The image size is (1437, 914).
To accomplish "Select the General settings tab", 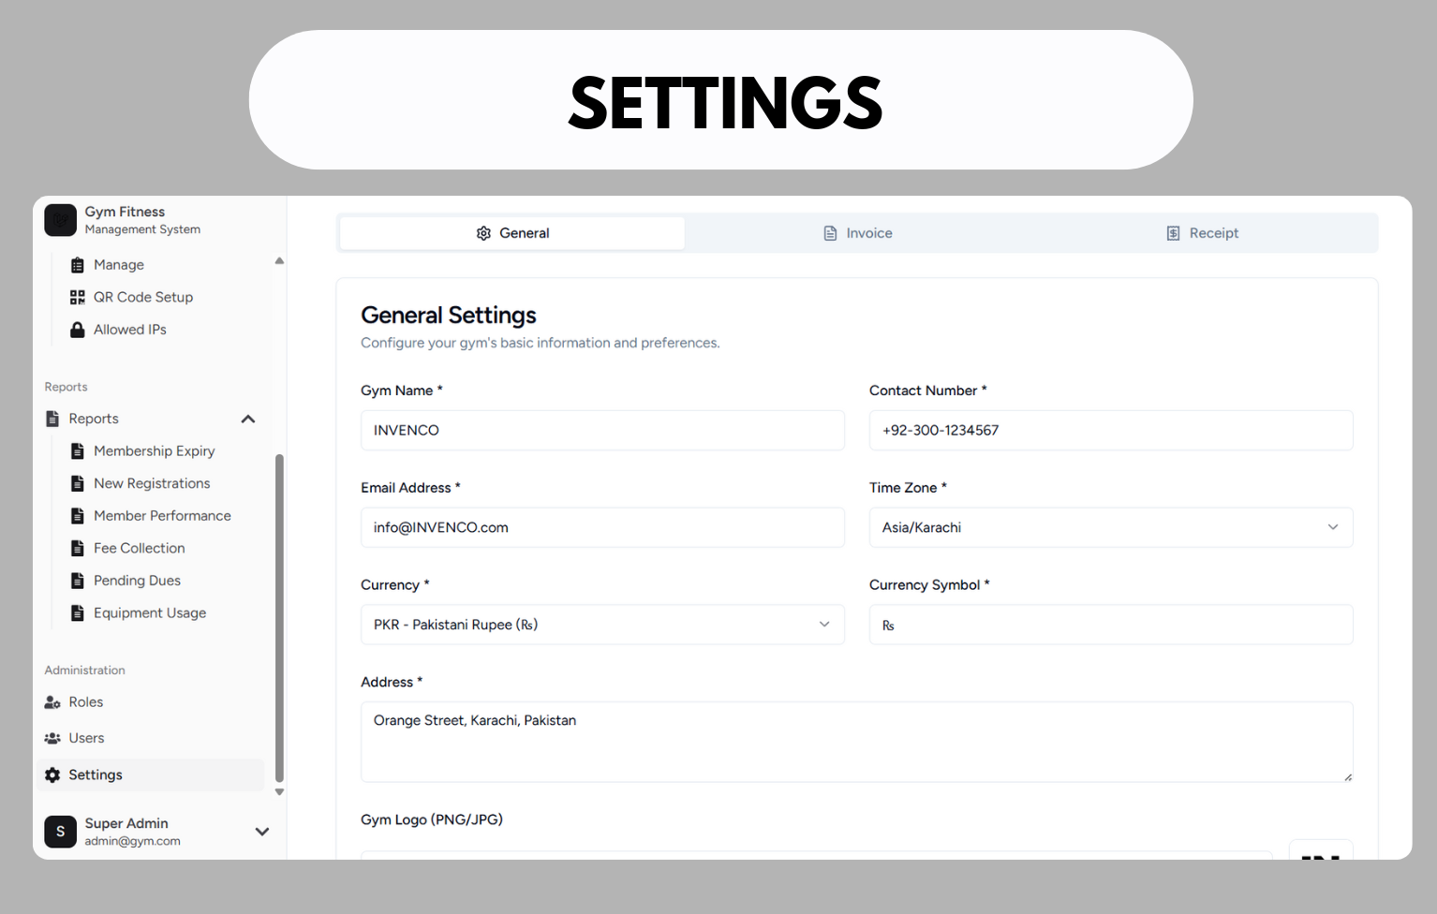I will 511,232.
